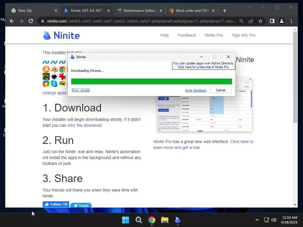
Task: Open the network tray icon
Action: (x=267, y=220)
